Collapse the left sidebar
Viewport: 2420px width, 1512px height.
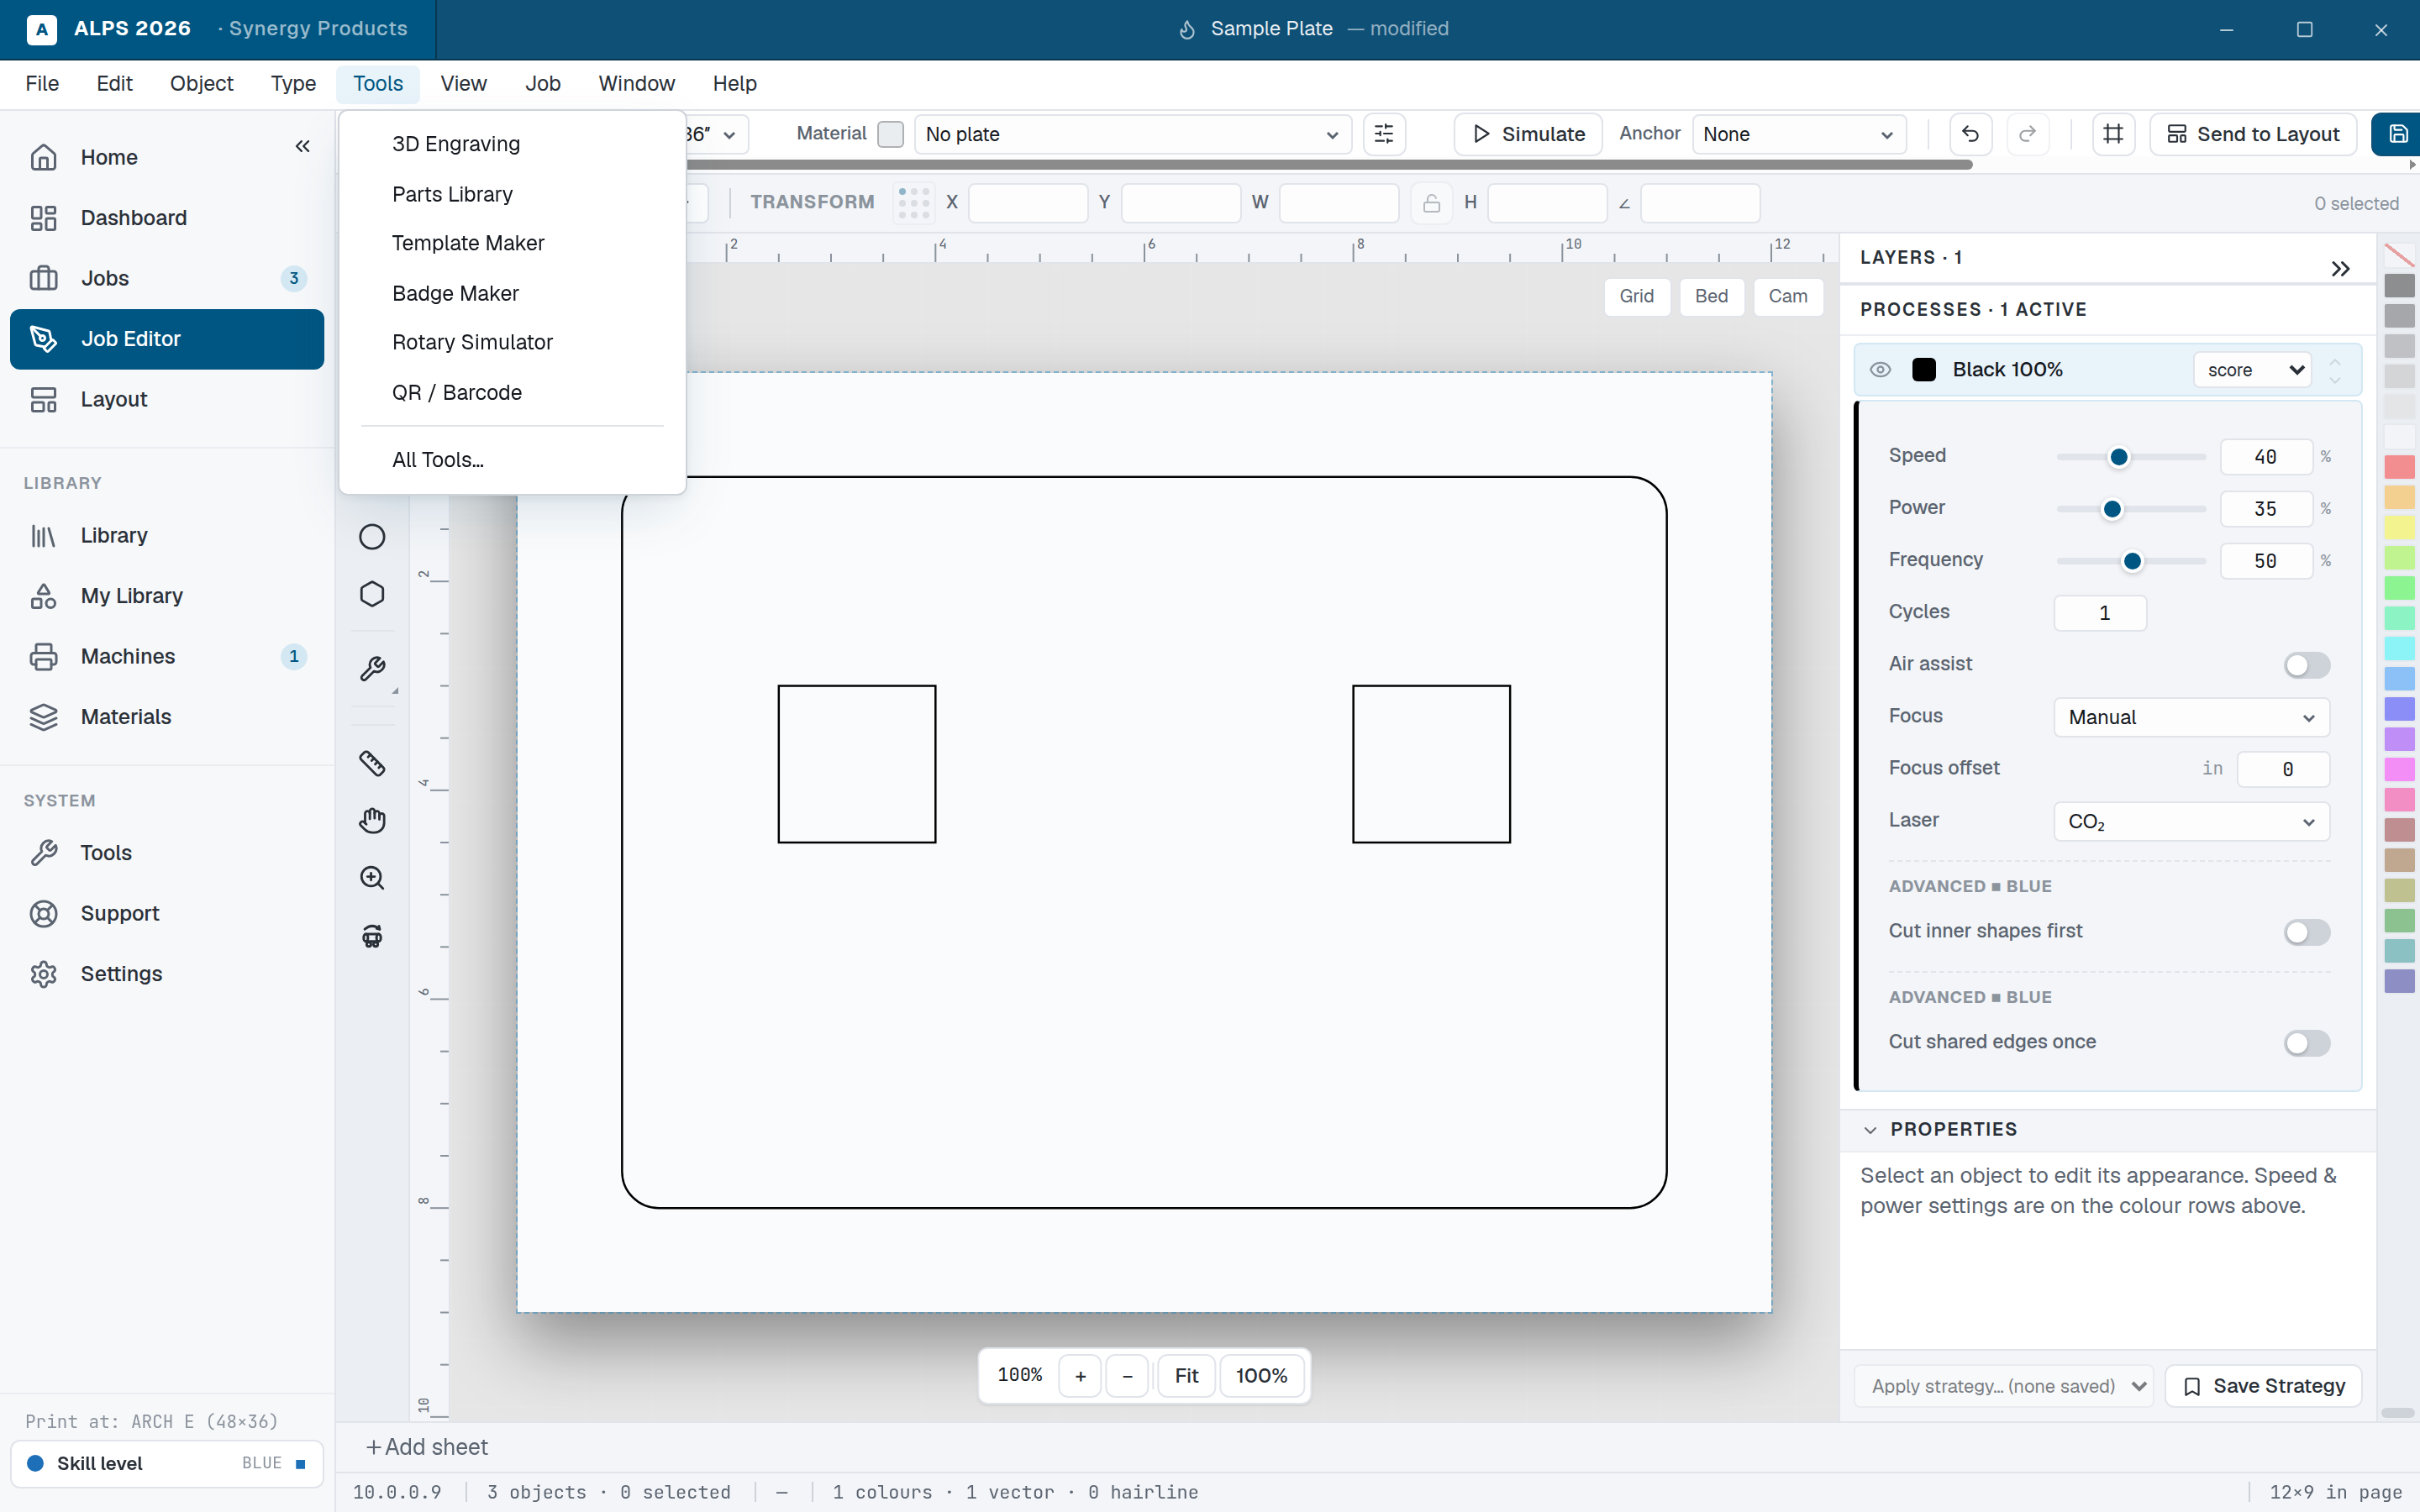(x=302, y=146)
